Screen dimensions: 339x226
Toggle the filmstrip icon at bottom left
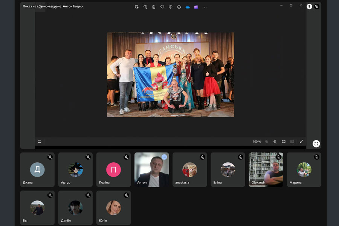coord(39,142)
